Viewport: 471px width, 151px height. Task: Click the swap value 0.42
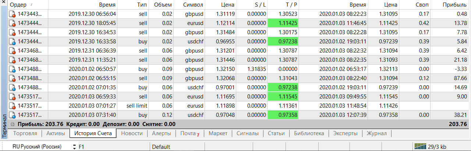coord(424,23)
